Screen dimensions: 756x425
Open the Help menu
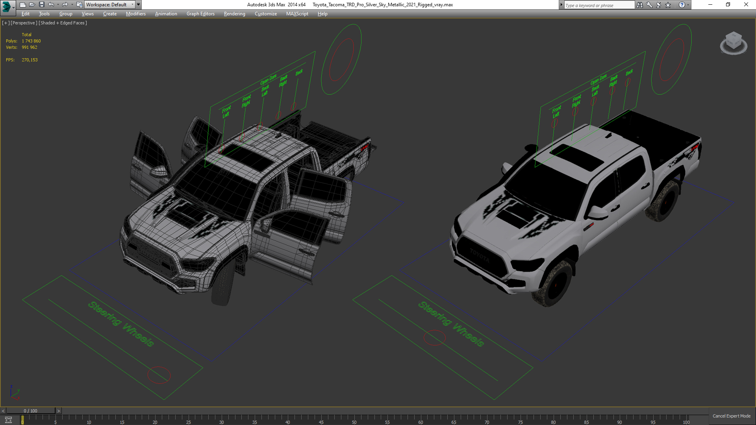pos(322,14)
